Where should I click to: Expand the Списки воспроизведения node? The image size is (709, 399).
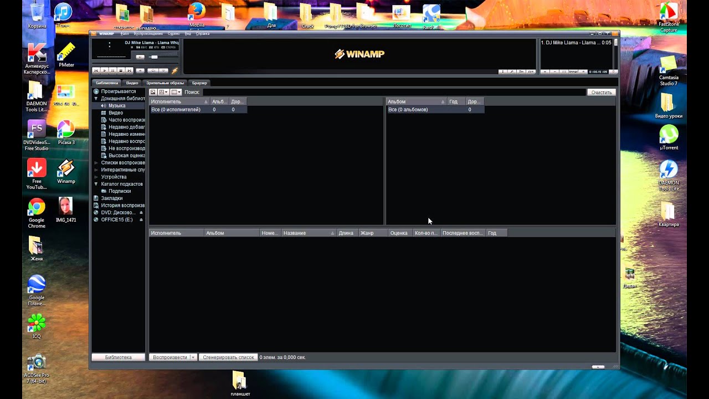[96, 163]
